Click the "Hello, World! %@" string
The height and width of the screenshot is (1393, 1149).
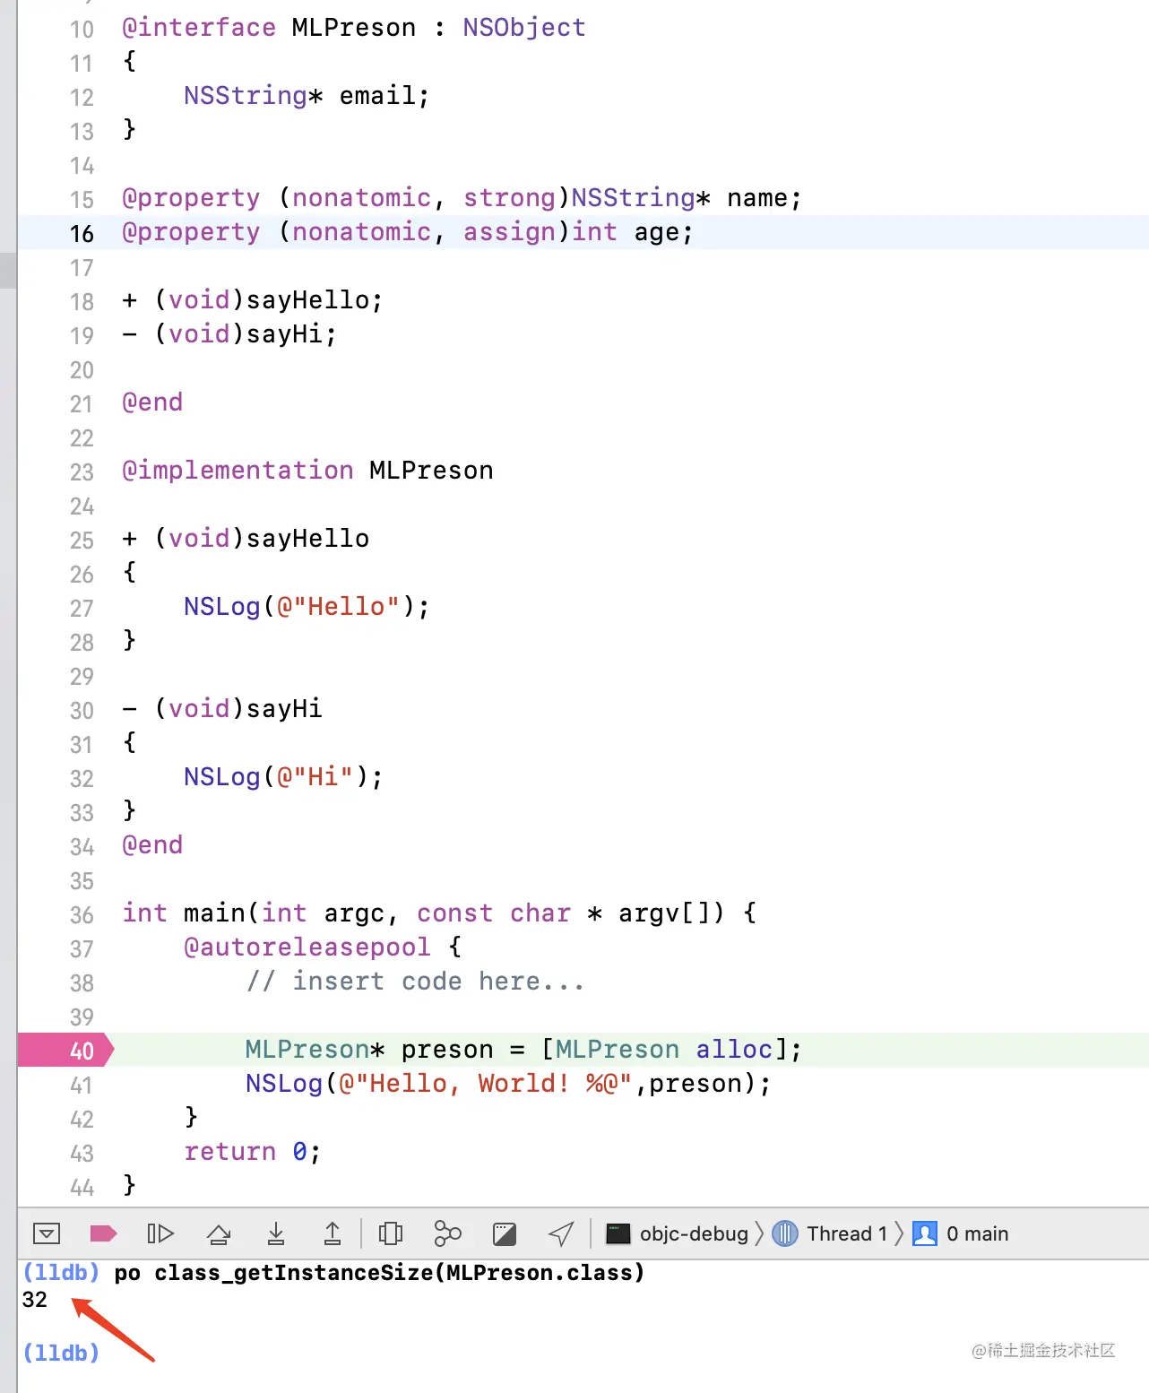(486, 1083)
